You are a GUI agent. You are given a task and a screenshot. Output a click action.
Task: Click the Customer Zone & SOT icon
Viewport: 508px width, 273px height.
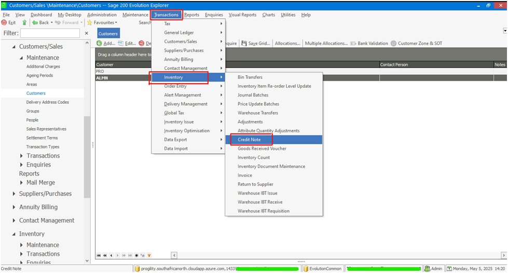click(393, 43)
